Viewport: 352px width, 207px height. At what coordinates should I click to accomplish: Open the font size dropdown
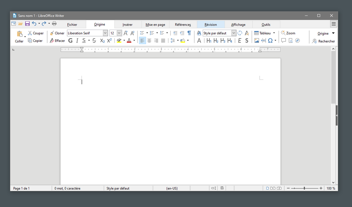(119, 33)
